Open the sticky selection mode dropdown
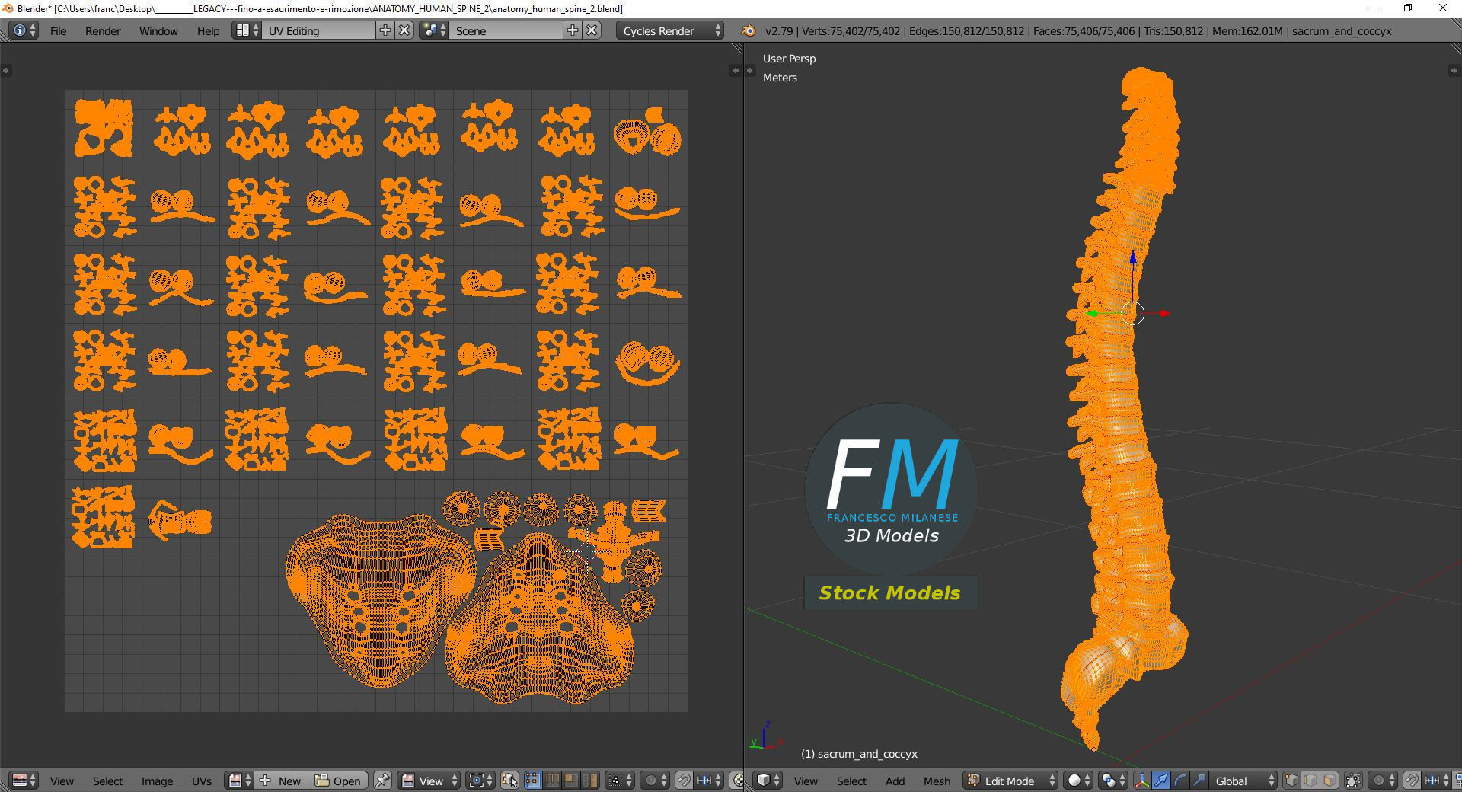 (620, 781)
